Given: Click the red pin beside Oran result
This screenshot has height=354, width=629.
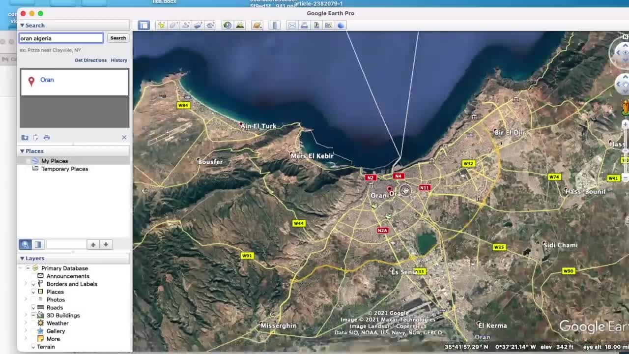Looking at the screenshot, I should [x=31, y=81].
